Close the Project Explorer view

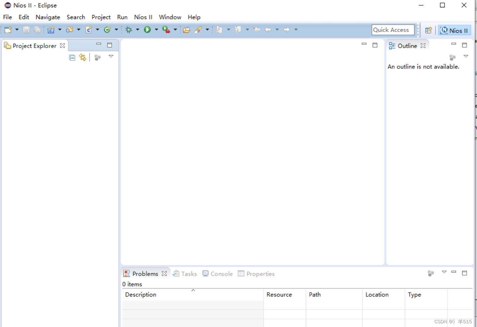[x=63, y=45]
